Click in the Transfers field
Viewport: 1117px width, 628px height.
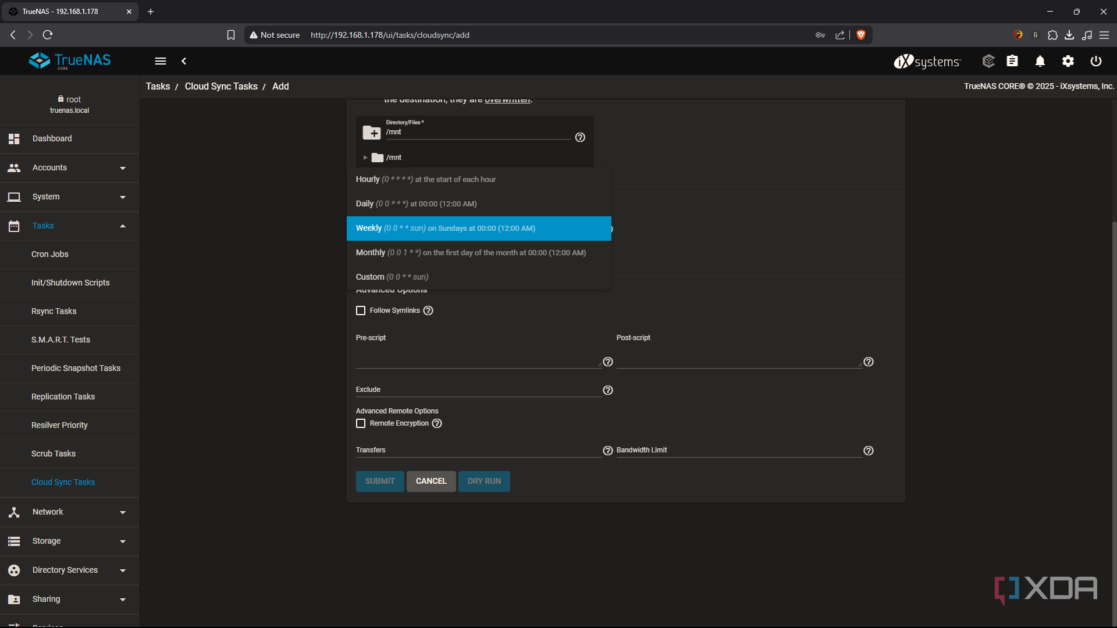(x=478, y=451)
